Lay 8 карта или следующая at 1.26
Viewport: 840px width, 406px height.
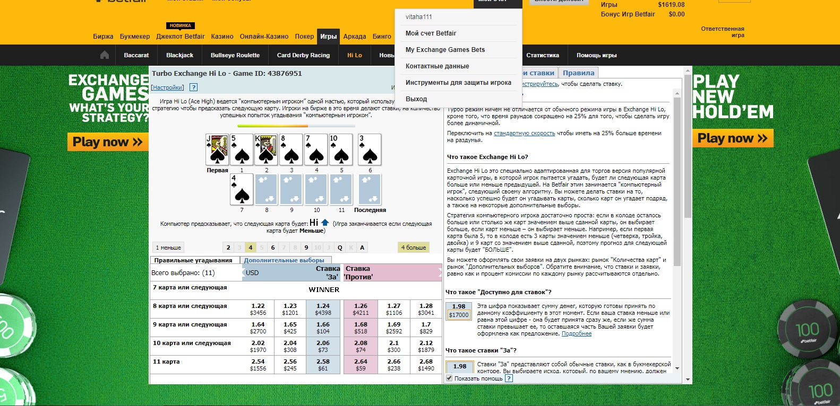point(361,309)
